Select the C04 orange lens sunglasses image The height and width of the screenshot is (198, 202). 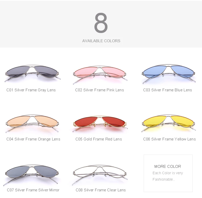[x=32, y=124]
